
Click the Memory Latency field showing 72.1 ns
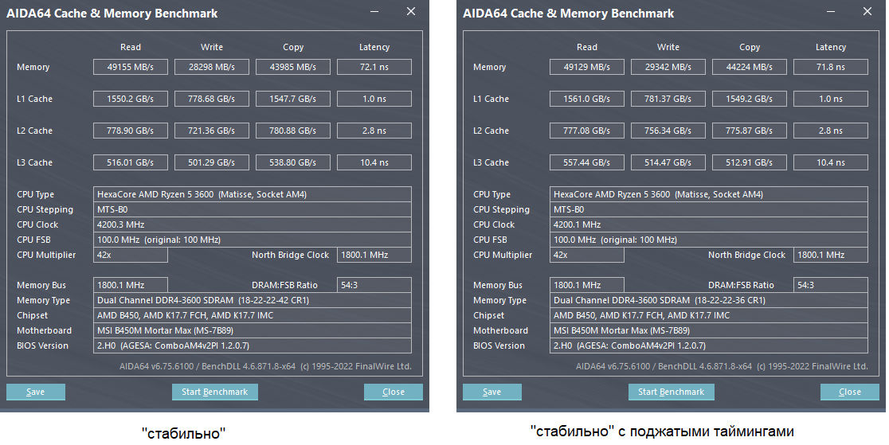click(x=374, y=67)
